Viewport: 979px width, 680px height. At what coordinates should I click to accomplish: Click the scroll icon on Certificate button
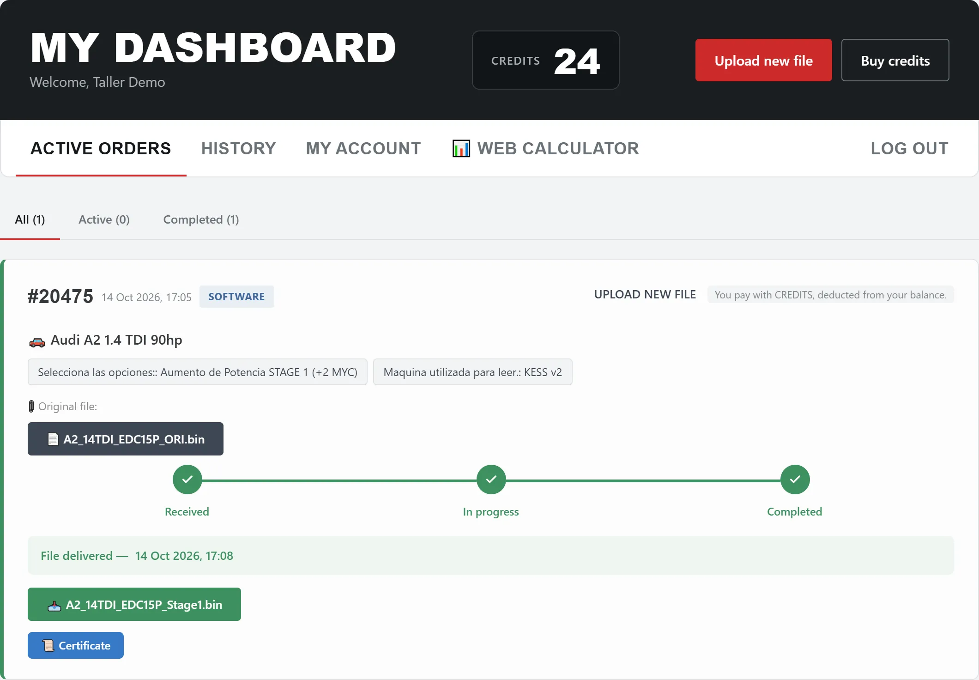click(48, 645)
